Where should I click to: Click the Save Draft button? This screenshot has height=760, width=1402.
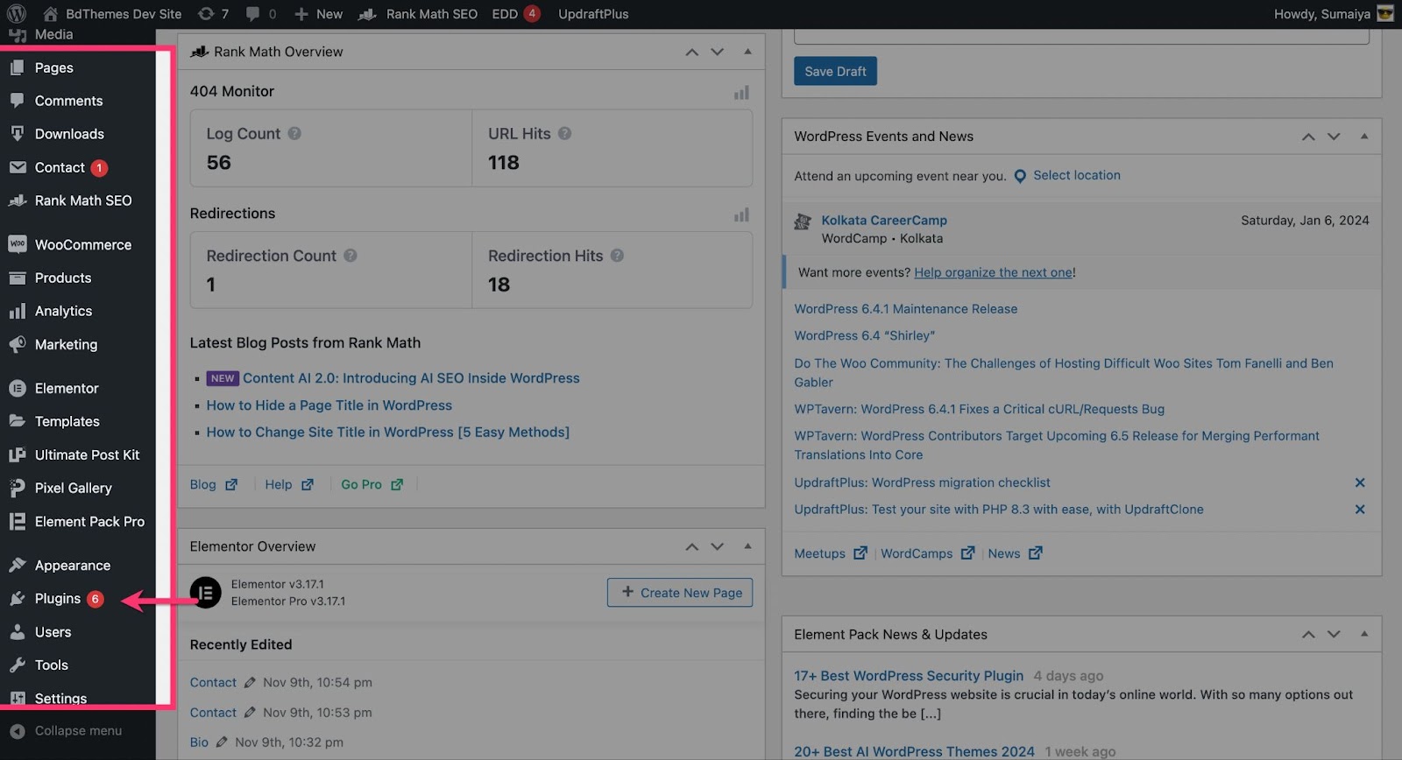tap(835, 72)
